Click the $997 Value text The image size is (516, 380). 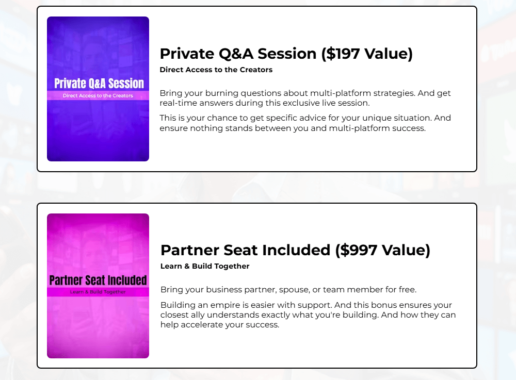[x=383, y=250]
